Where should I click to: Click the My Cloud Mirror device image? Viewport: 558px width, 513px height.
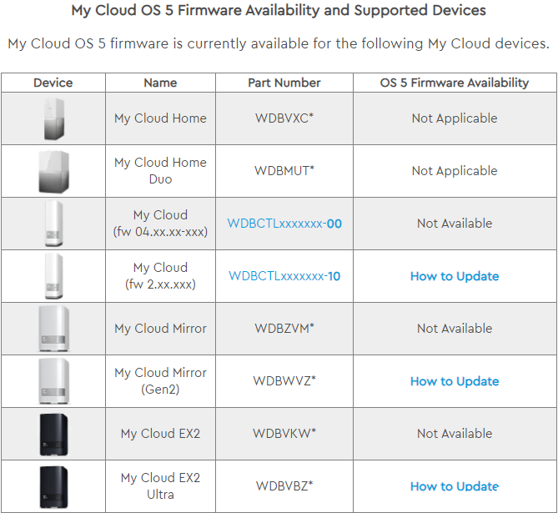click(53, 329)
